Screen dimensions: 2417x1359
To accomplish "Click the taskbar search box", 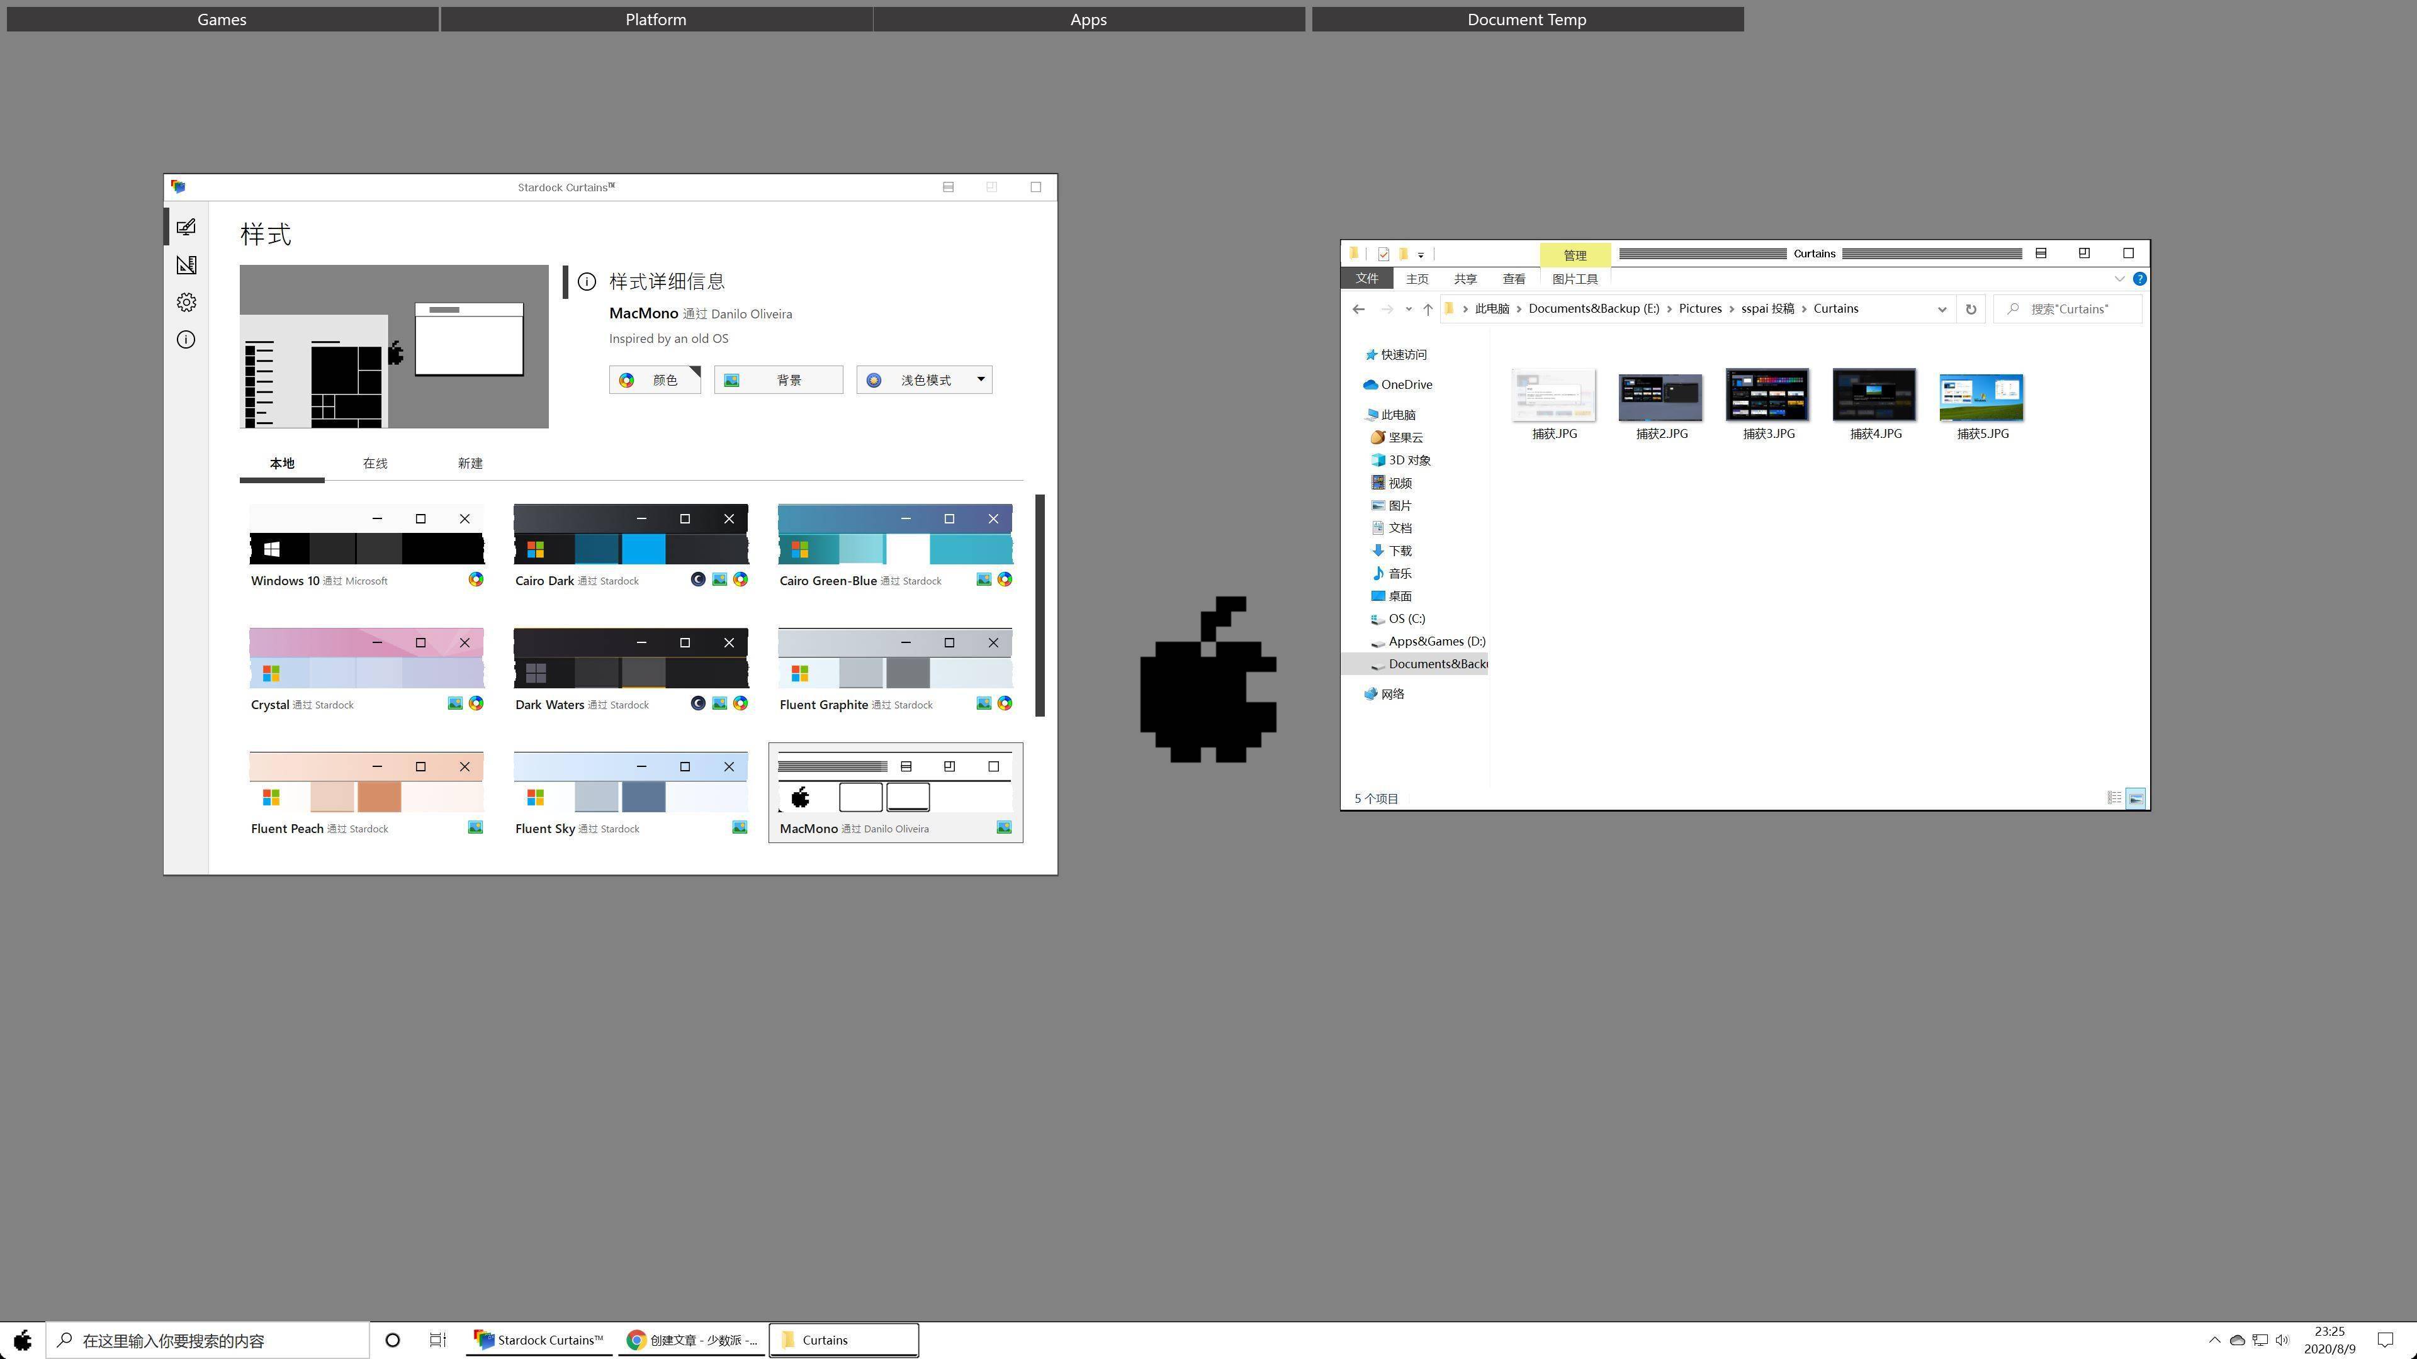I will (207, 1340).
